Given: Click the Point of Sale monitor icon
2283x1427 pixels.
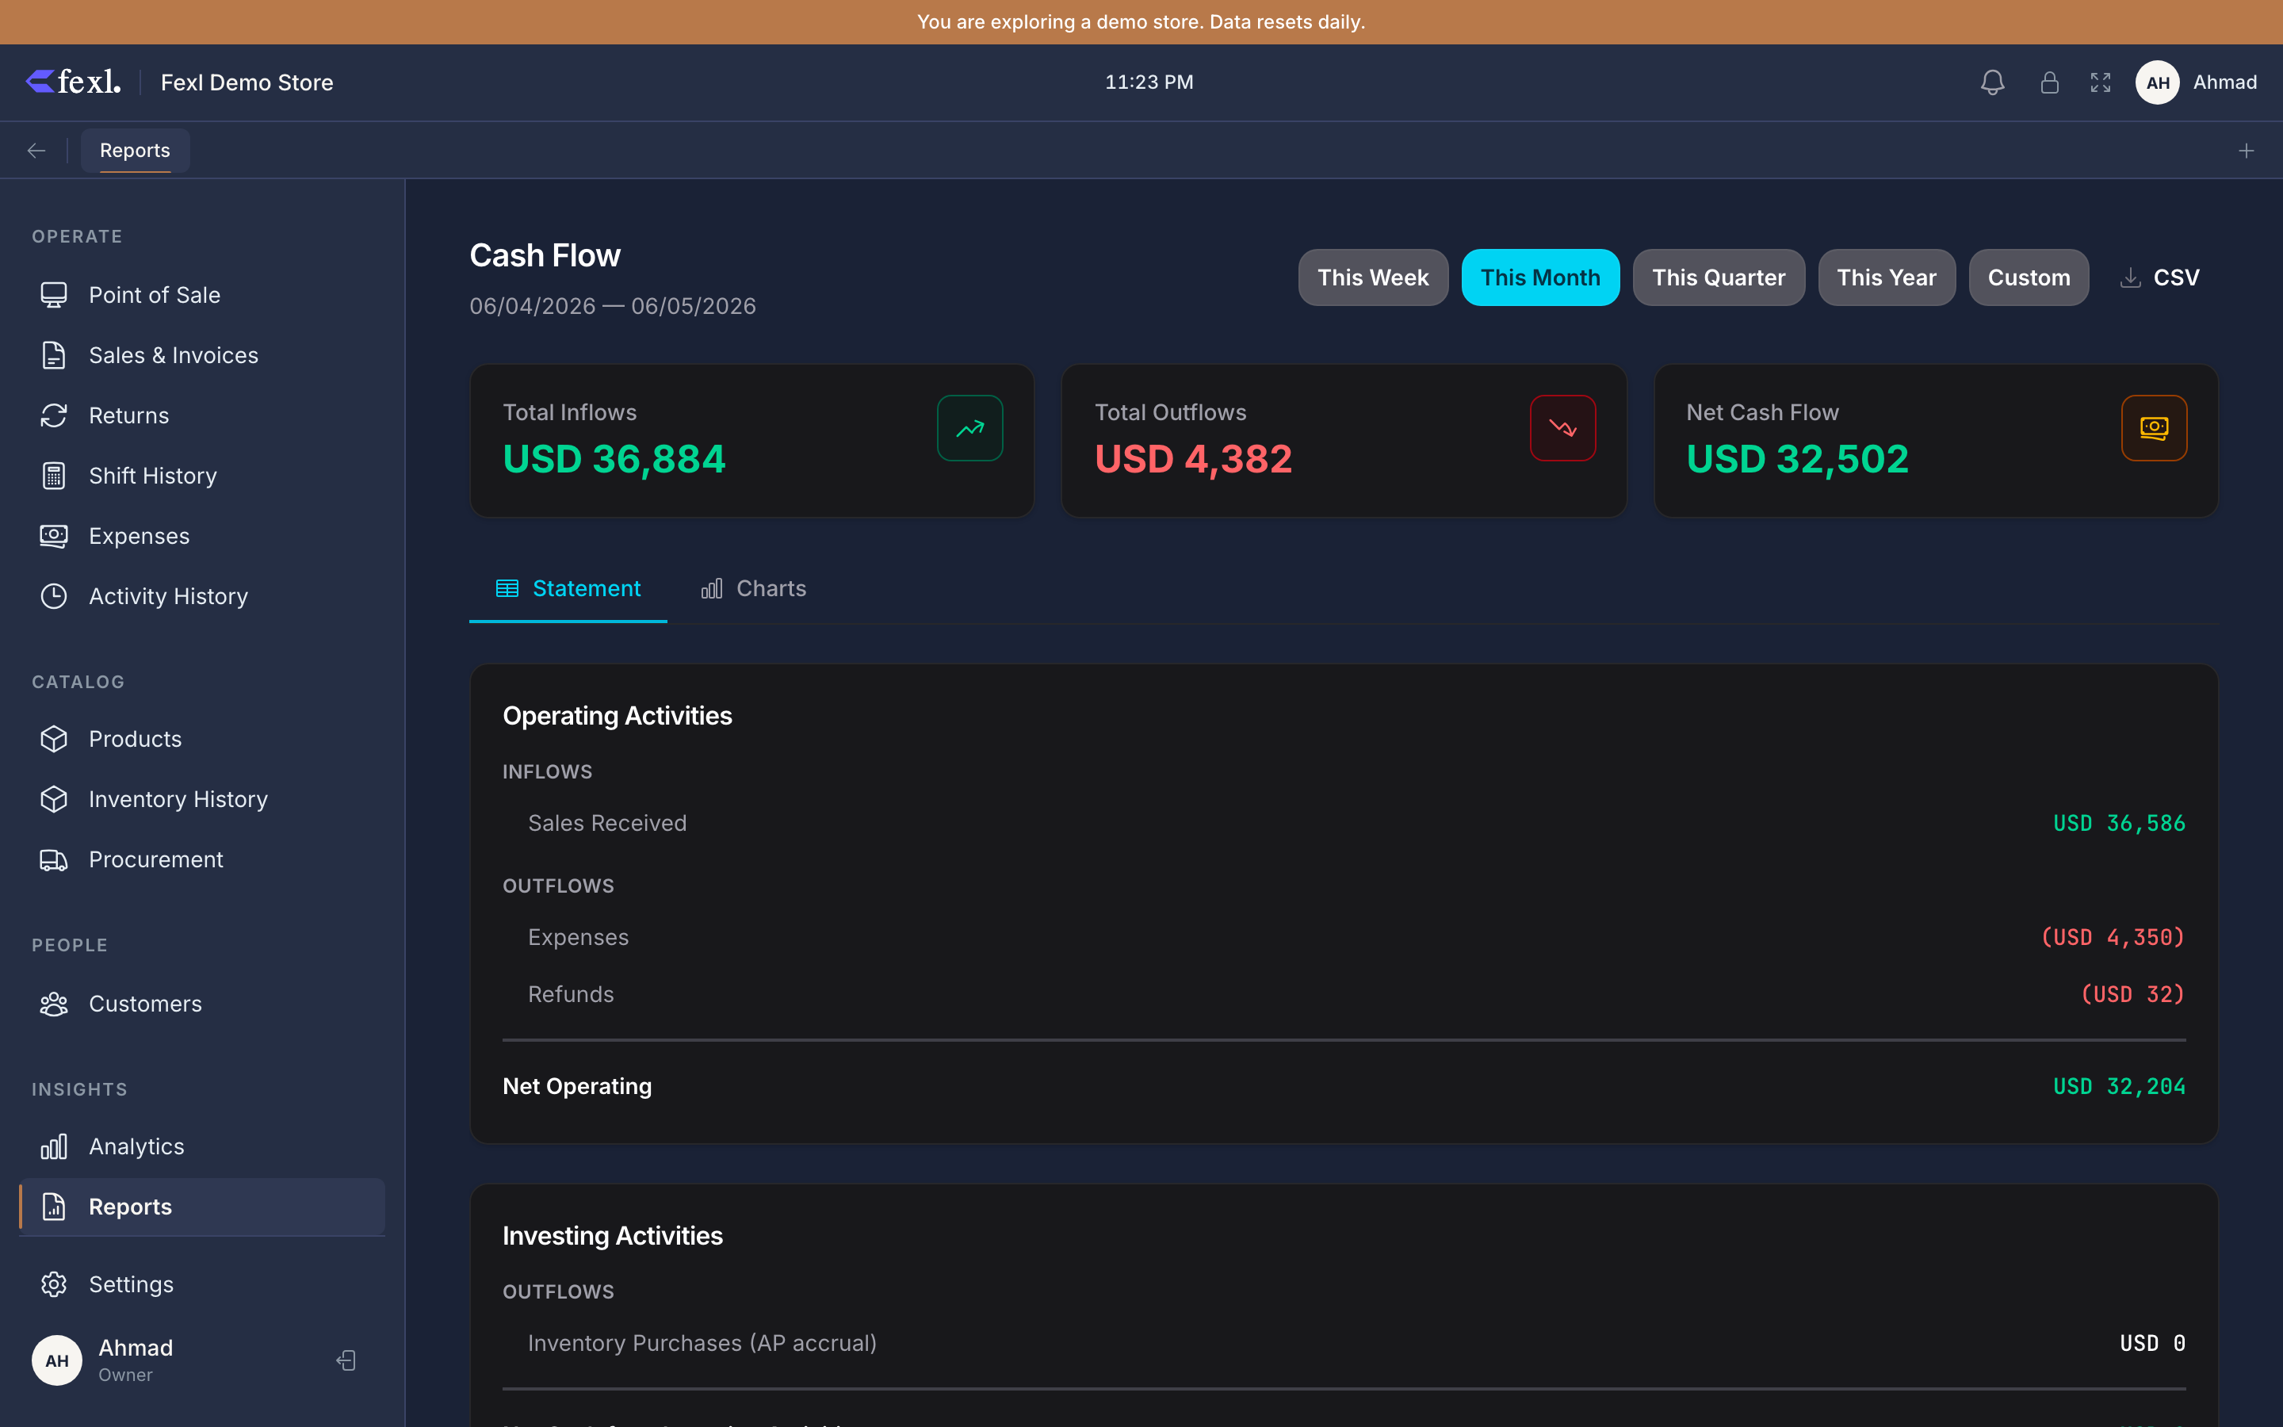Looking at the screenshot, I should [54, 294].
